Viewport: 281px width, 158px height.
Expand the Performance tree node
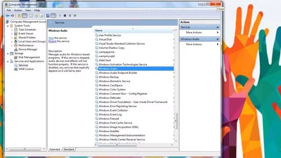tap(12, 46)
